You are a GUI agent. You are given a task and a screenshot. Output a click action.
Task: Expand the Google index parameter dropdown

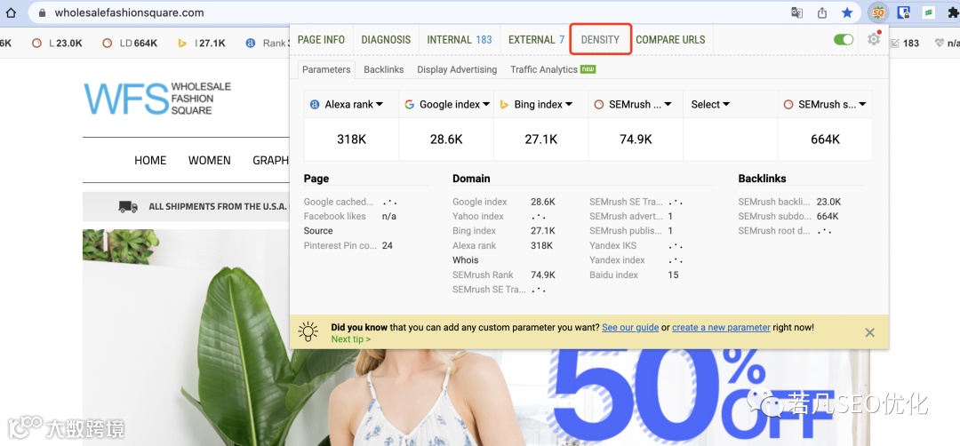pos(446,105)
